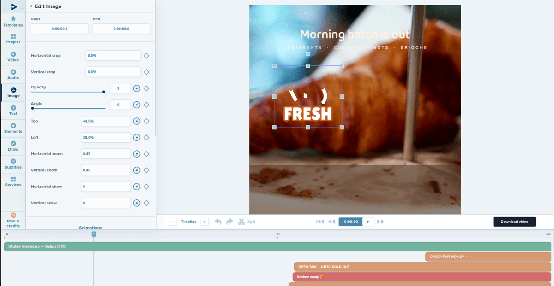
Task: Click the Opacity value box
Action: tap(120, 88)
